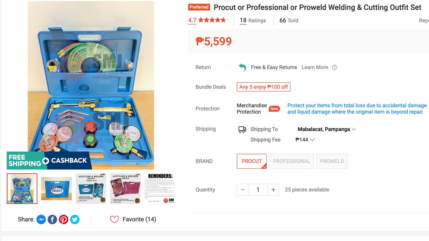Expand the Shipping Fee details

305,139
